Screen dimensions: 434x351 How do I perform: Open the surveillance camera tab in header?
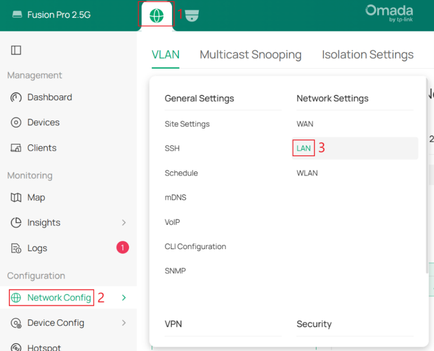[192, 15]
